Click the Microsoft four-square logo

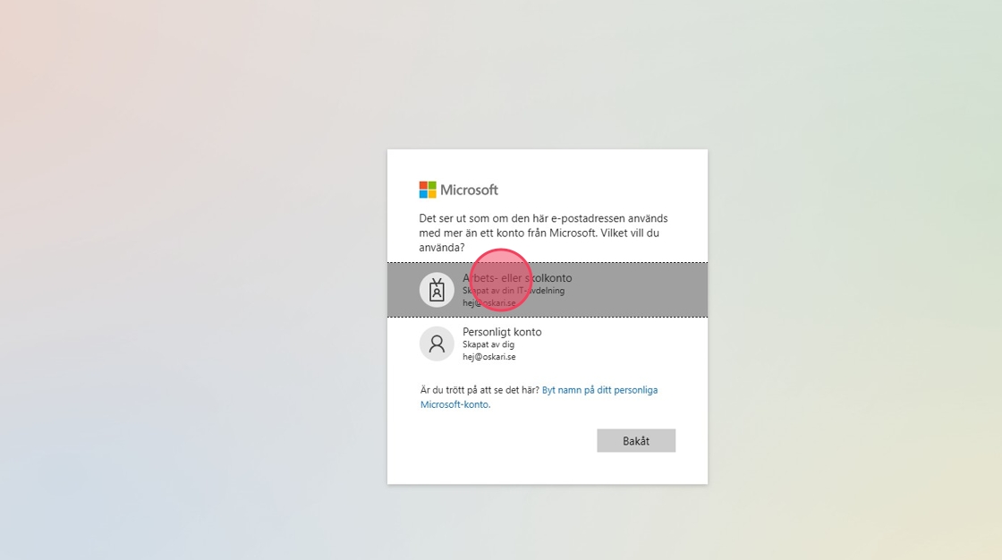(428, 190)
